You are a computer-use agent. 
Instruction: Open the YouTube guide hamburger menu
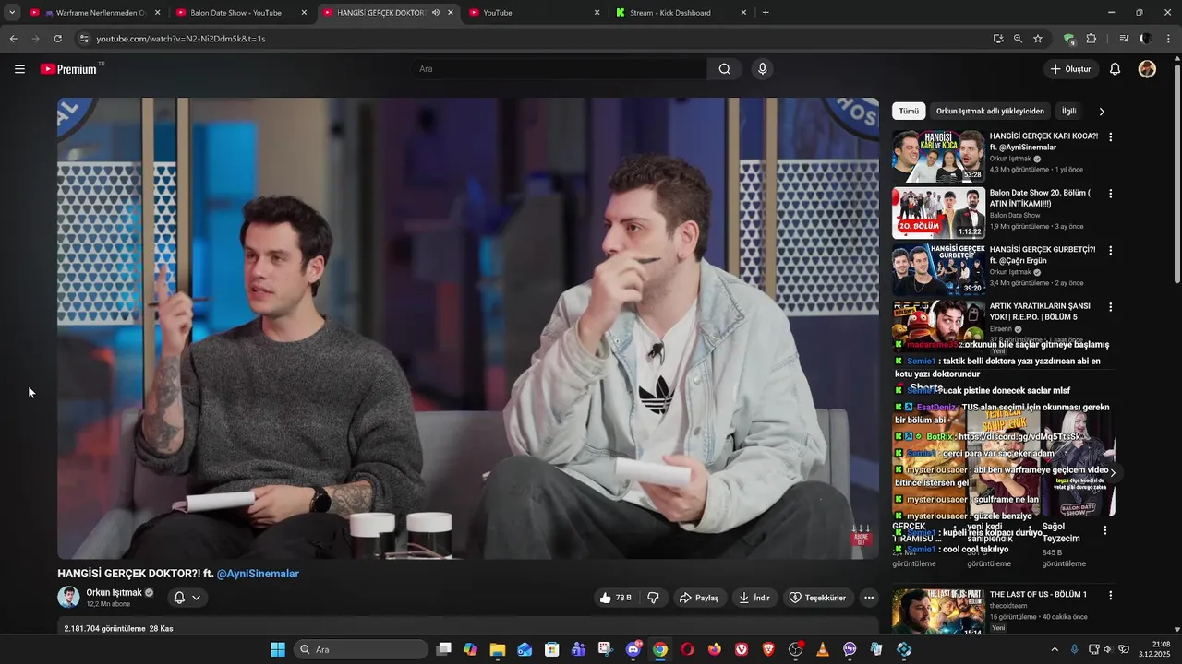pyautogui.click(x=19, y=69)
